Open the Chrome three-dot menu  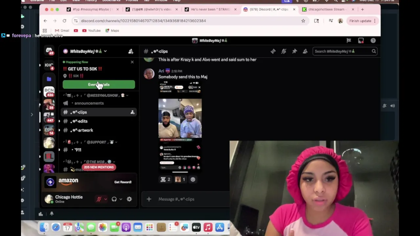point(374,21)
